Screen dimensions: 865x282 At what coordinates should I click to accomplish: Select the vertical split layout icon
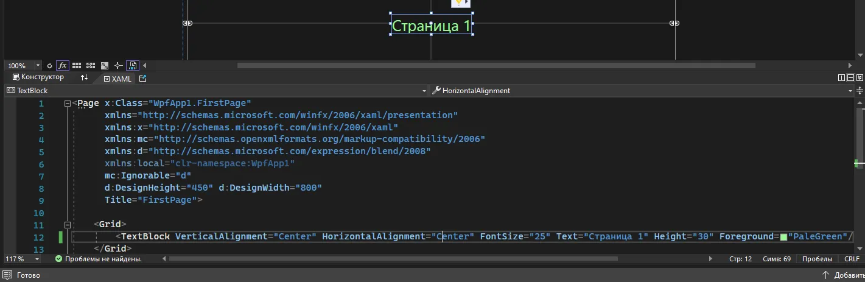[841, 78]
